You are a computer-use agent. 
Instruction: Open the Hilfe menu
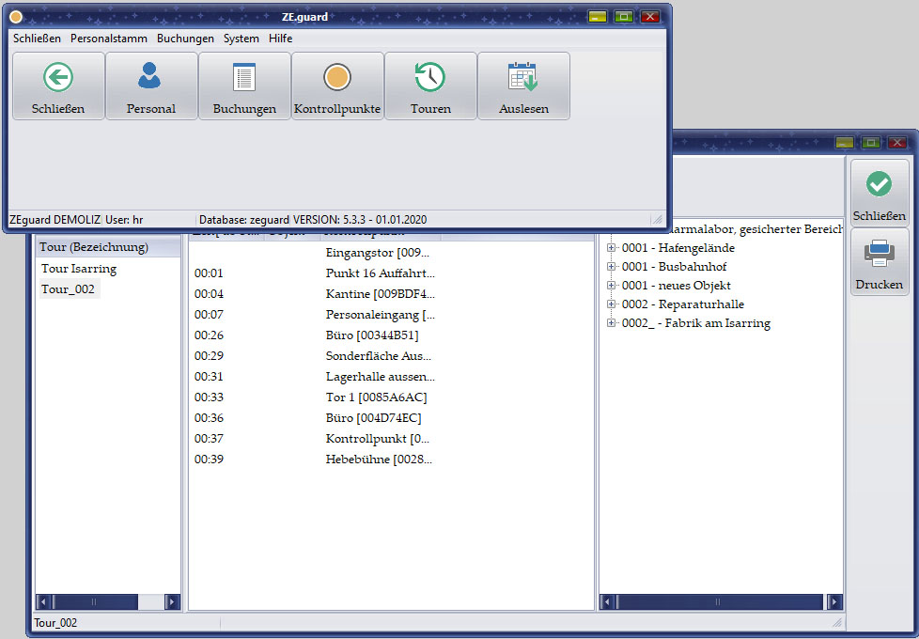[280, 39]
